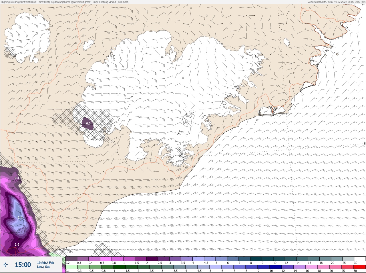Click upper legend swatch between 16 and 18

(314, 259)
